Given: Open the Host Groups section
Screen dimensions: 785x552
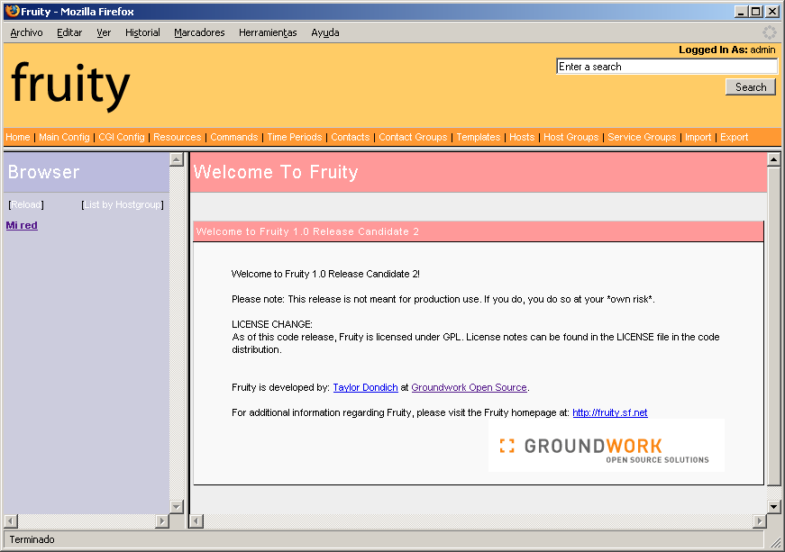Looking at the screenshot, I should tap(571, 137).
